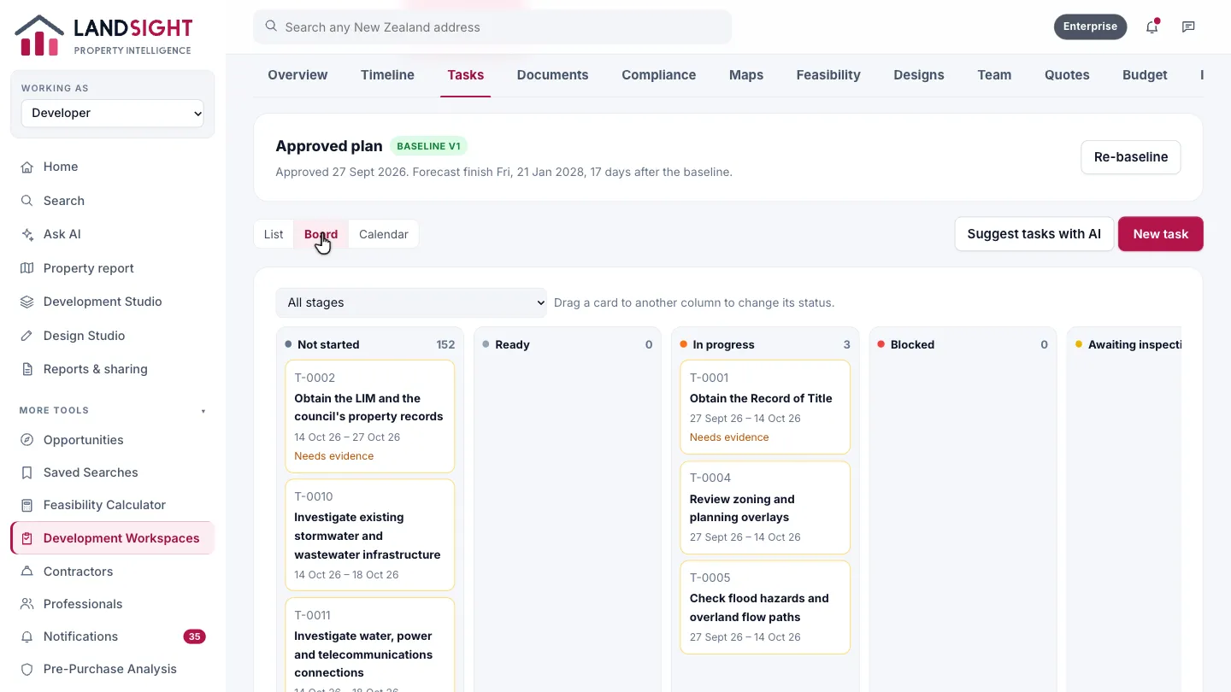Open the Compliance tab

[x=659, y=75]
